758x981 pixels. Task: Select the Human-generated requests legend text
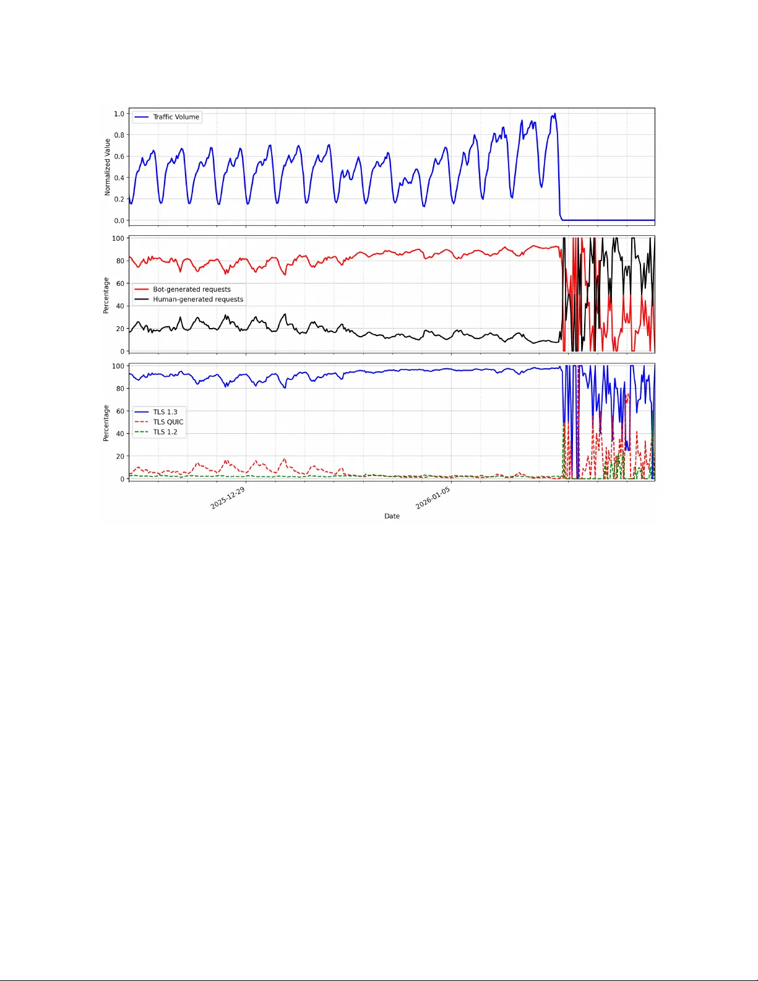[x=198, y=300]
